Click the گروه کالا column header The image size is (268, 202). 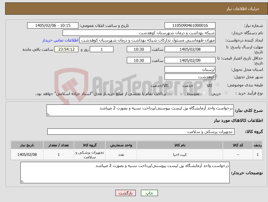[90, 145]
